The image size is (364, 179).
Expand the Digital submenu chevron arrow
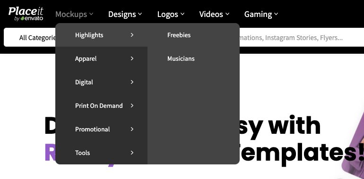point(132,82)
